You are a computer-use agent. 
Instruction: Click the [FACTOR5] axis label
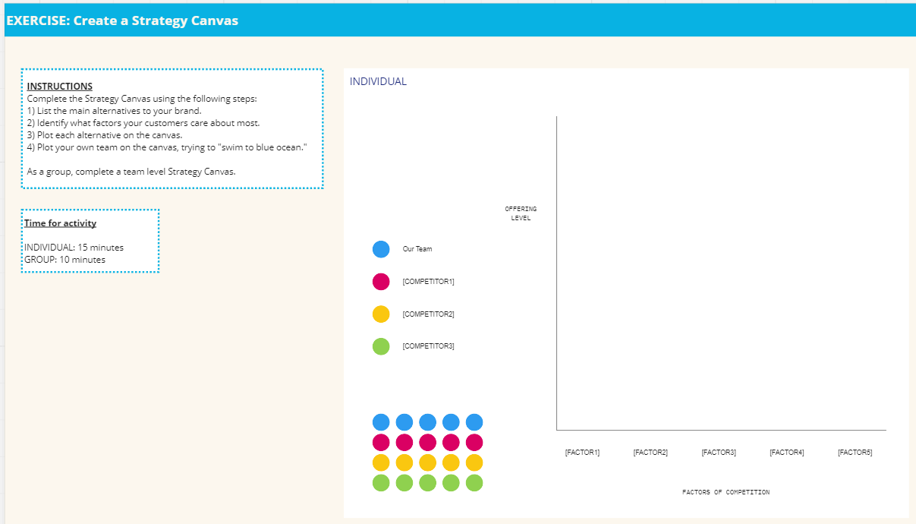pyautogui.click(x=855, y=453)
